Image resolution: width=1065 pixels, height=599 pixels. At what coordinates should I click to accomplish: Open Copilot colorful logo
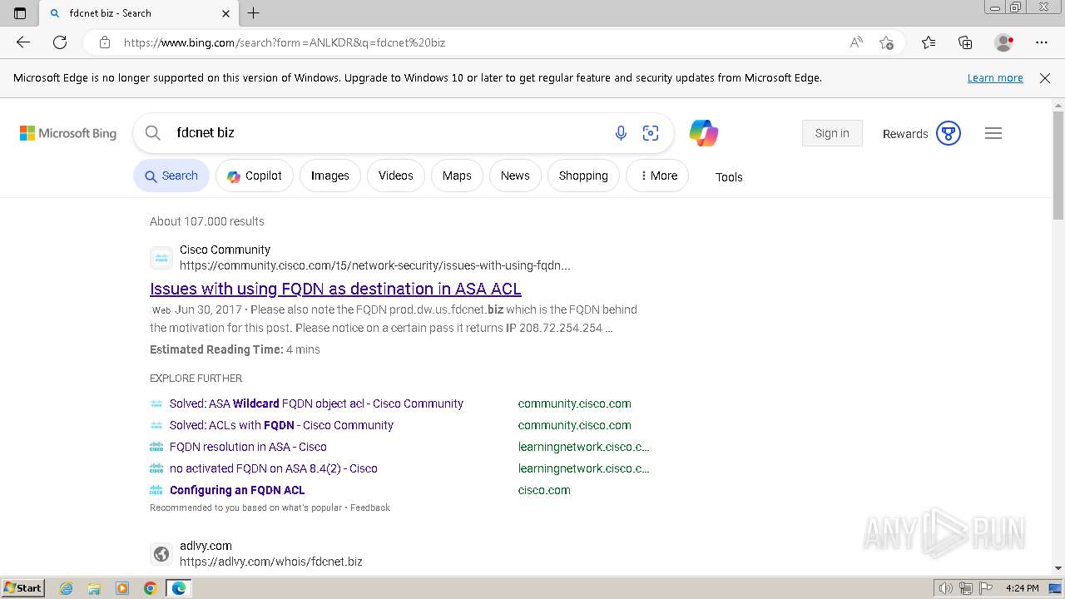click(703, 133)
